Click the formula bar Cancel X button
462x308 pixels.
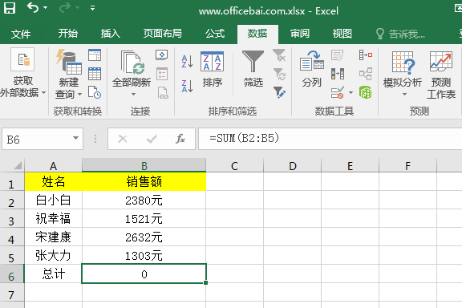123,139
